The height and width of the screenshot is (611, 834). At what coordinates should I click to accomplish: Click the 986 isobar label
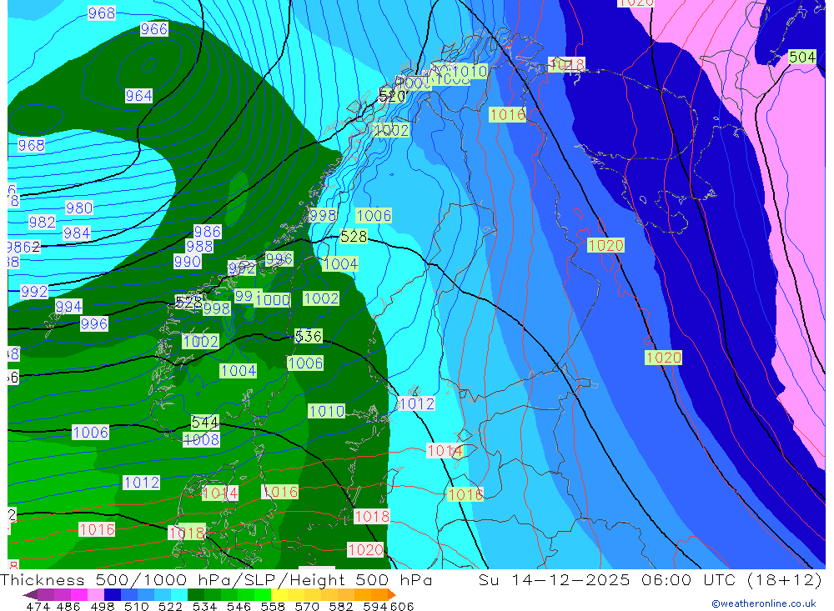click(208, 232)
